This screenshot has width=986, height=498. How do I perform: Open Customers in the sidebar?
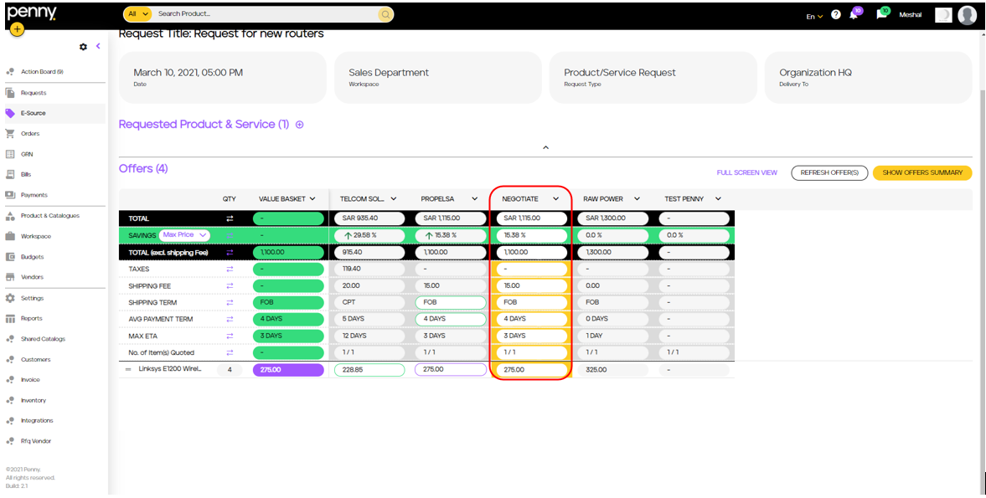[x=36, y=359]
